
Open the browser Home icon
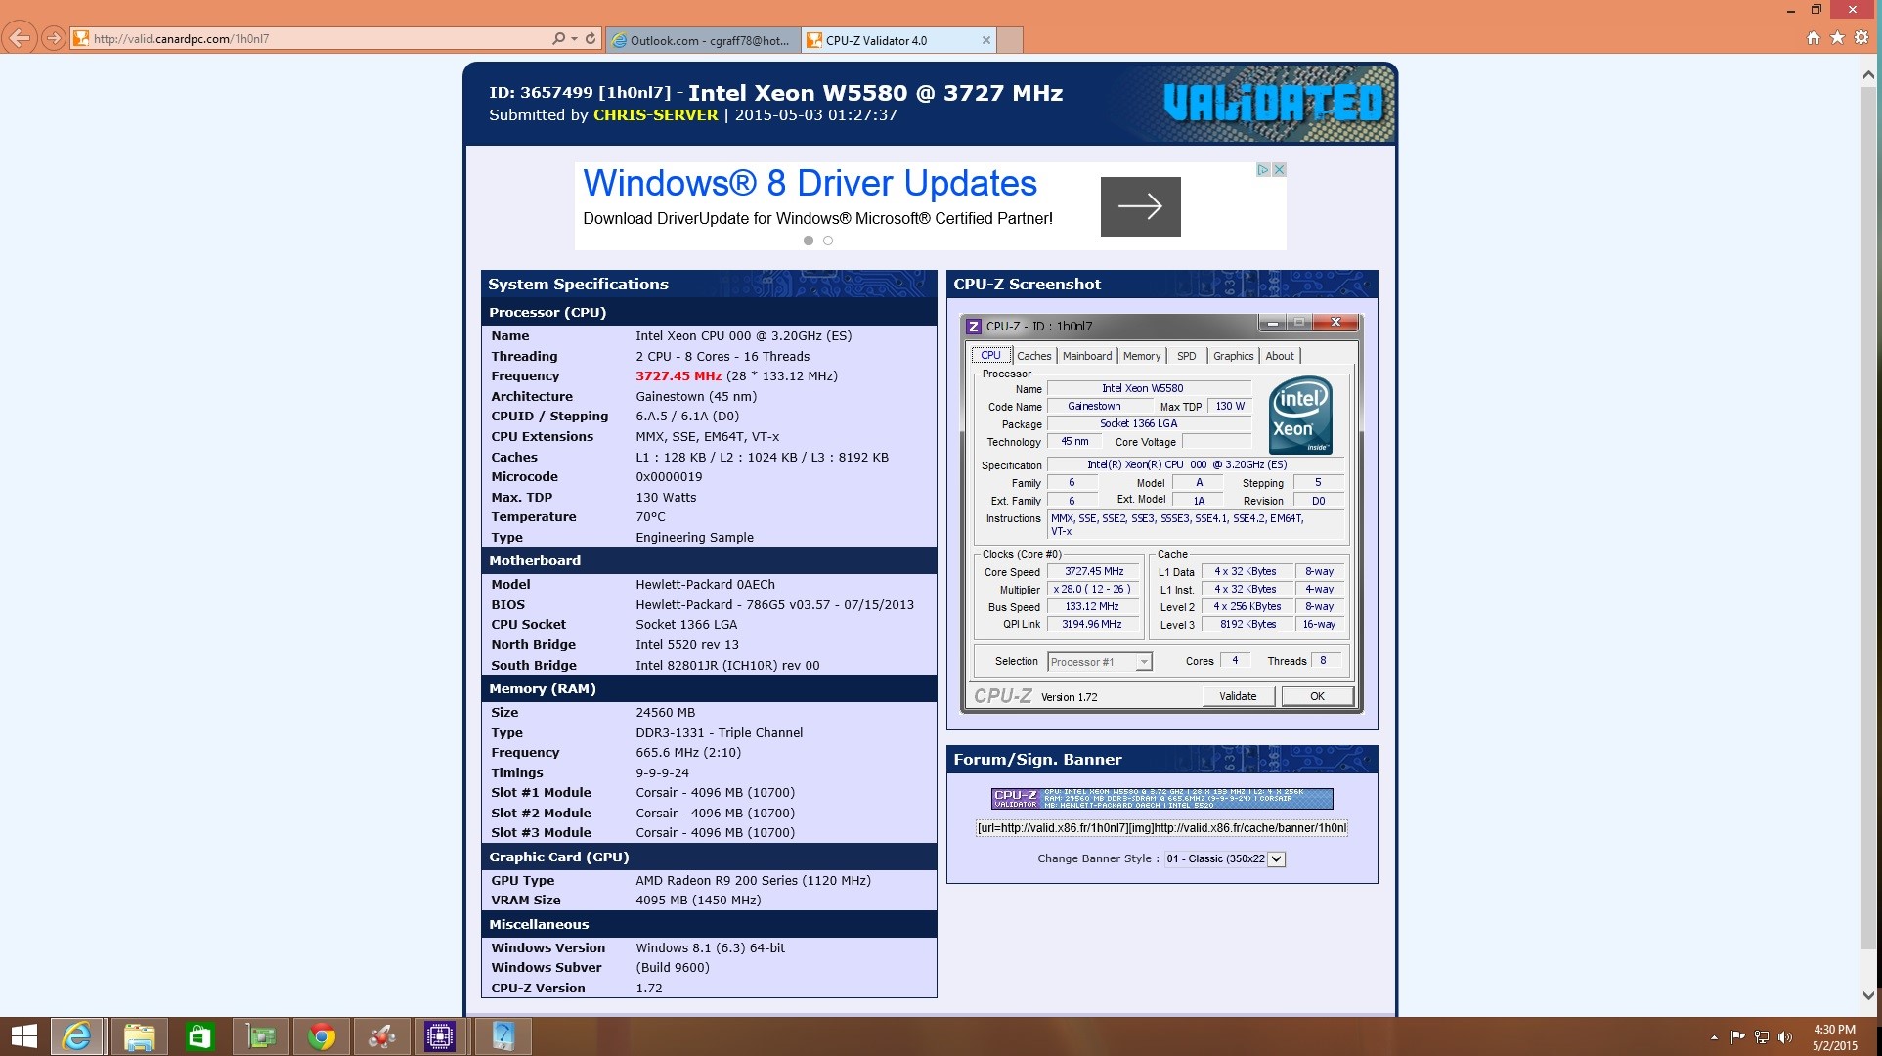tap(1814, 38)
